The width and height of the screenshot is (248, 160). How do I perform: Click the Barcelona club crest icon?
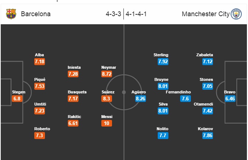click(x=11, y=14)
